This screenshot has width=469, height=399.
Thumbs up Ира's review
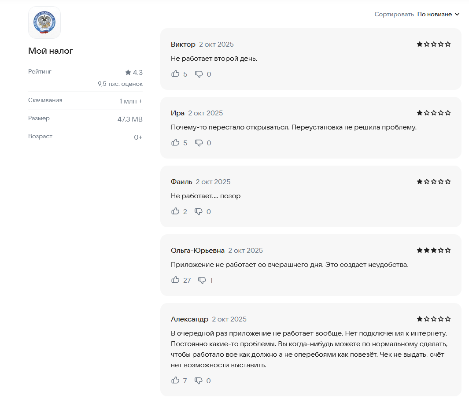point(176,143)
